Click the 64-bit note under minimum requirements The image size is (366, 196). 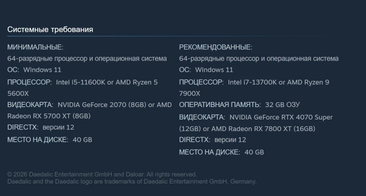pyautogui.click(x=87, y=58)
